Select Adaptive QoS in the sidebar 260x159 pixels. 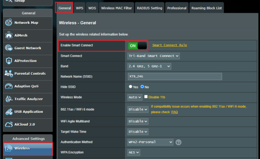[28, 86]
